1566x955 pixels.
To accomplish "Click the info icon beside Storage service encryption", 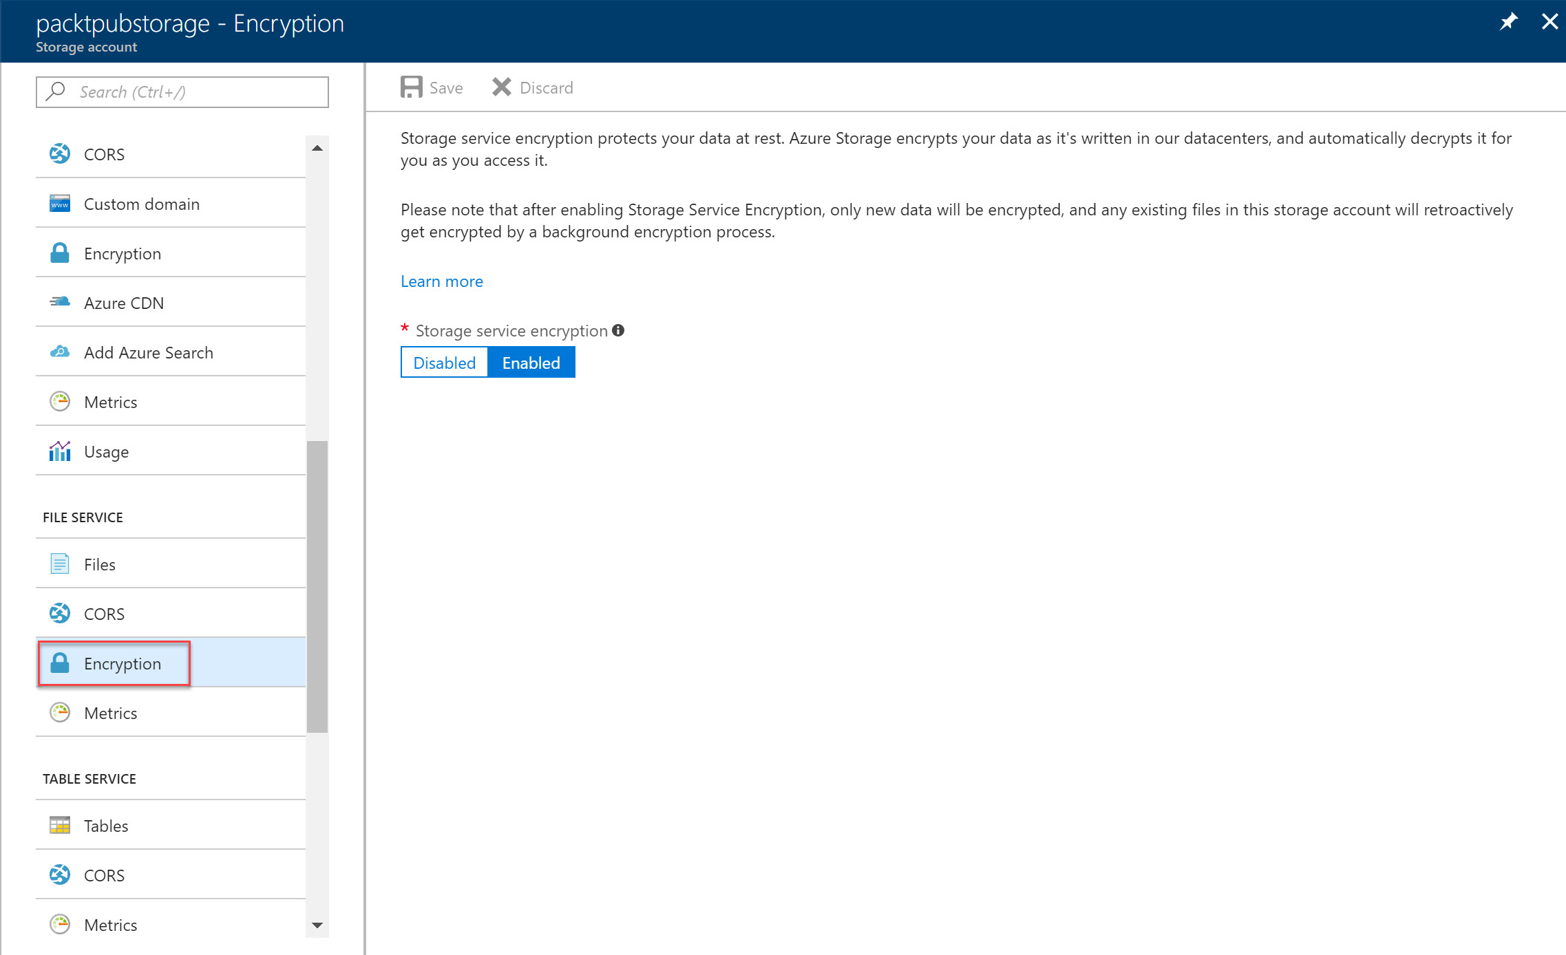I will click(x=618, y=330).
